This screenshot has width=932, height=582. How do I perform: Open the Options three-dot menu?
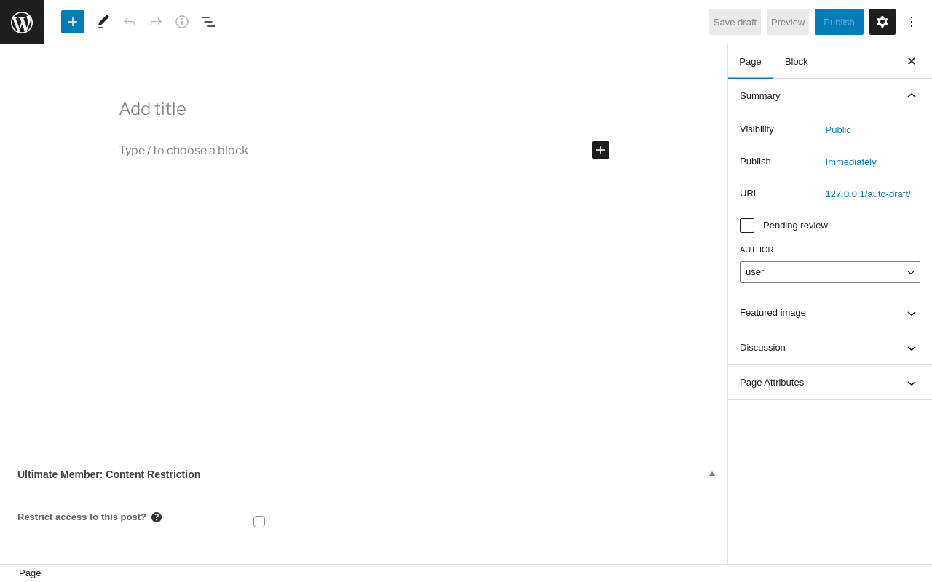point(912,22)
